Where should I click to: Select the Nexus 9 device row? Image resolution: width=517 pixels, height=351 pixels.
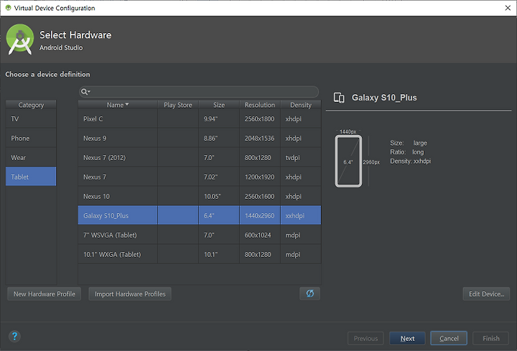pyautogui.click(x=200, y=139)
